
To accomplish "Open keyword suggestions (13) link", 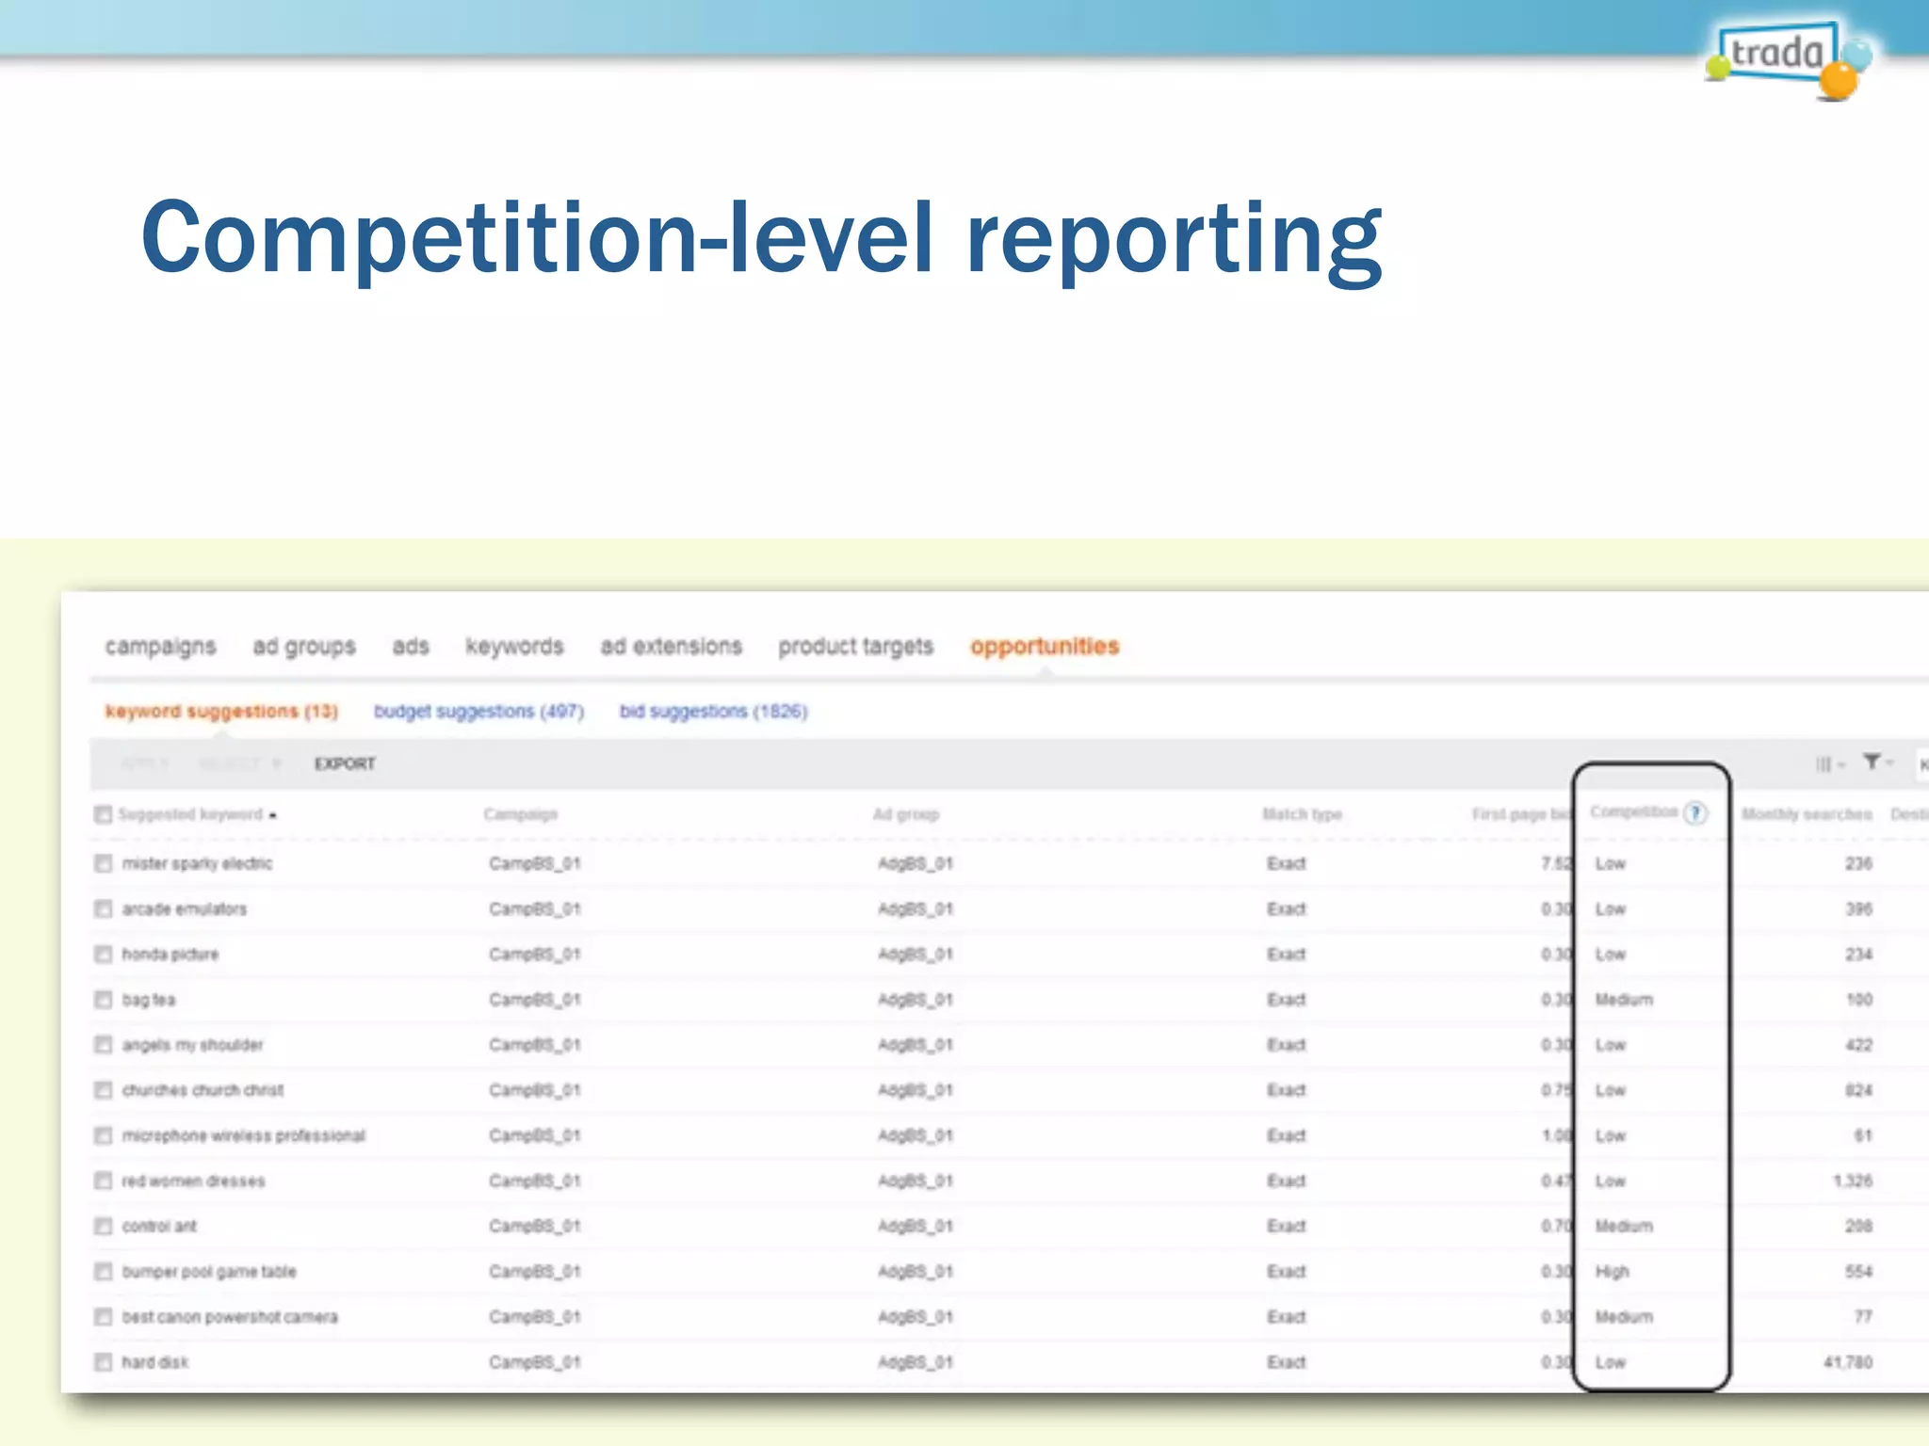I will pyautogui.click(x=221, y=712).
